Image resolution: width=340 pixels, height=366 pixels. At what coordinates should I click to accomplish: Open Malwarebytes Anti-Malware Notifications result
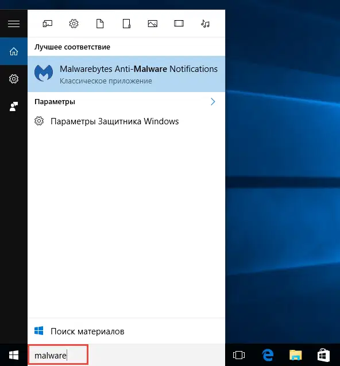(x=126, y=74)
